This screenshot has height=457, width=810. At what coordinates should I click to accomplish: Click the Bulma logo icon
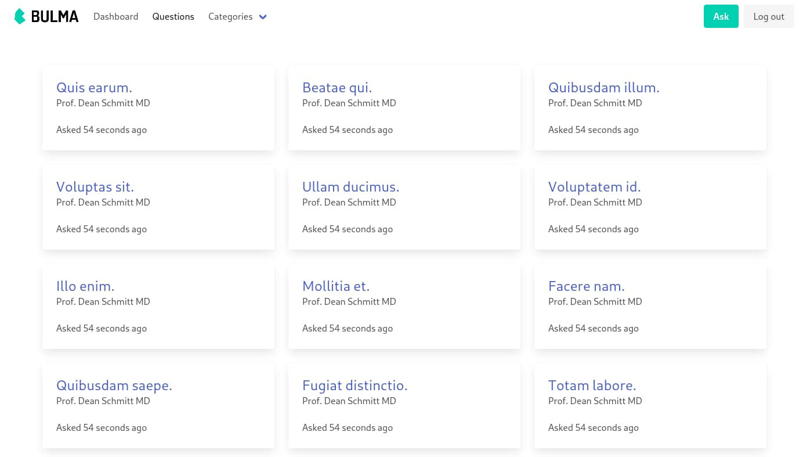click(x=19, y=16)
